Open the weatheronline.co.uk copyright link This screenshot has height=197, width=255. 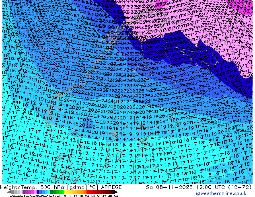pyautogui.click(x=221, y=193)
